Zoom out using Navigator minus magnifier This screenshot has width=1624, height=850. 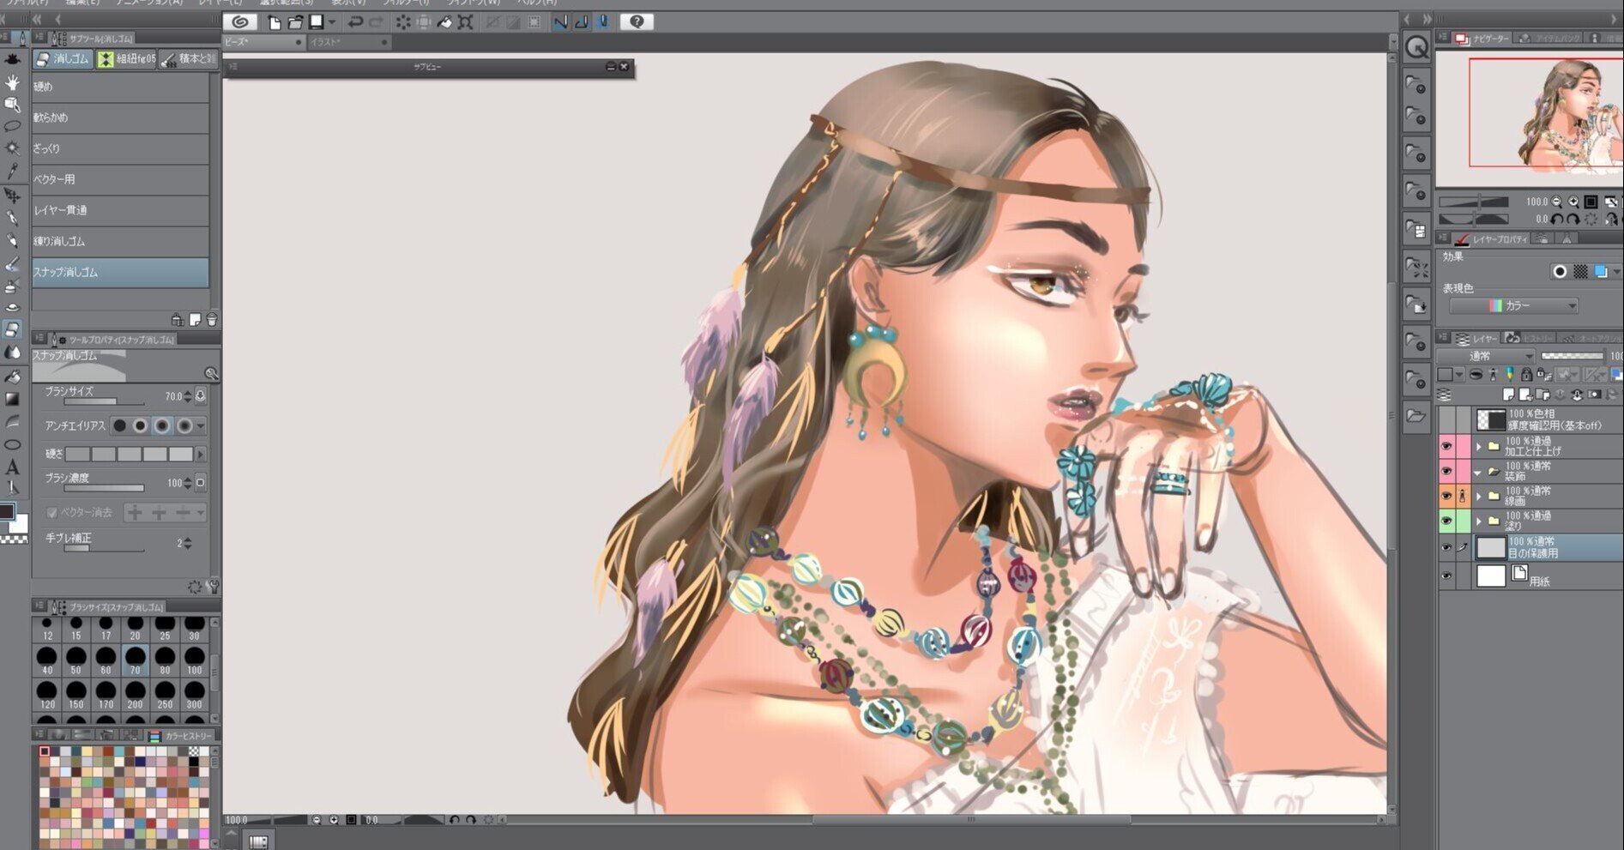(x=1557, y=202)
